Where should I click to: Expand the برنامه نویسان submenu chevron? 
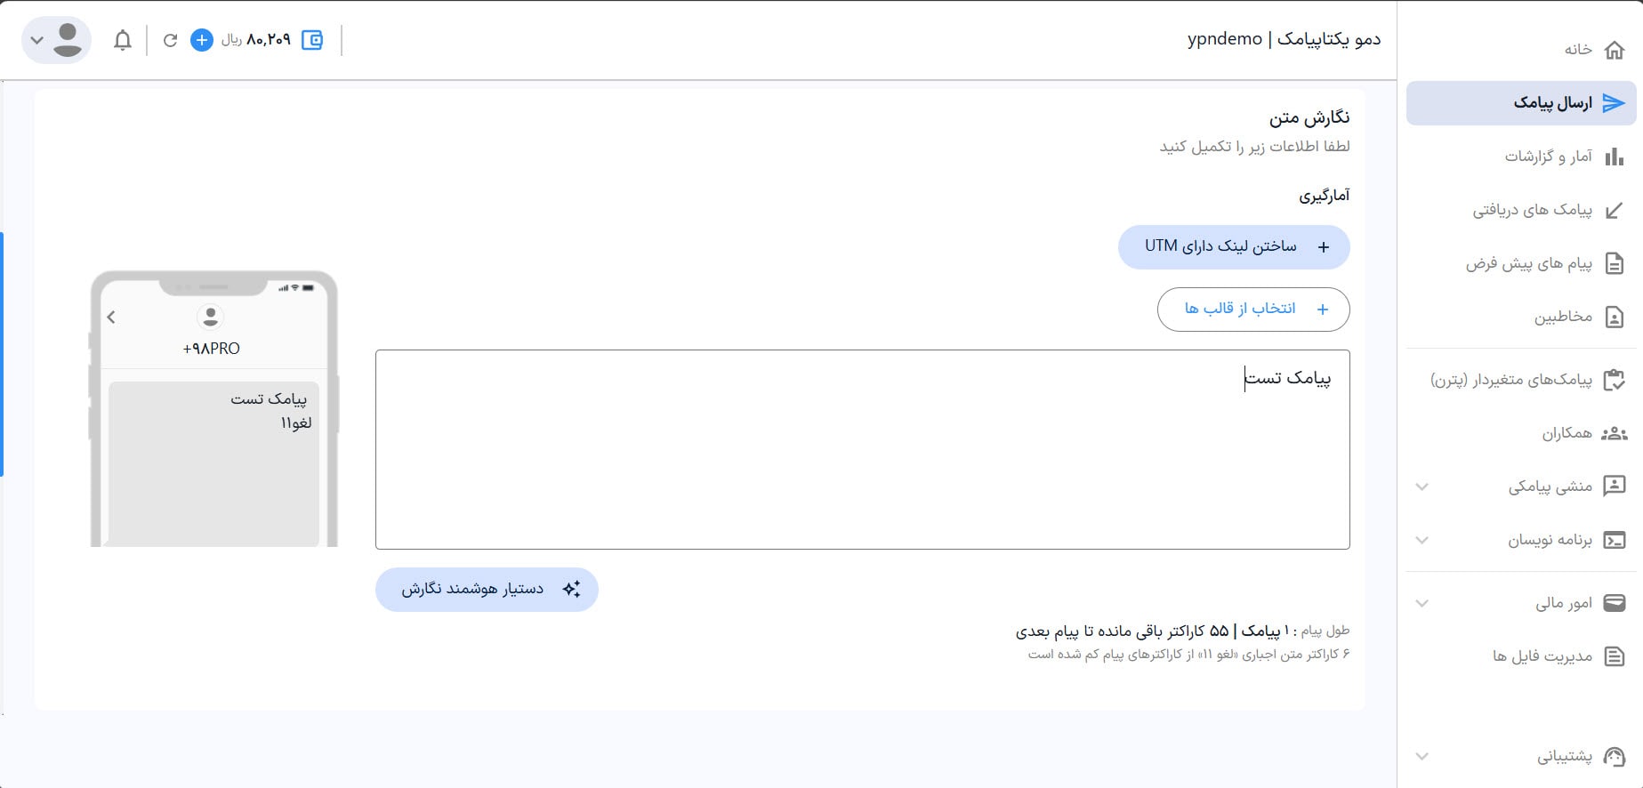(1422, 540)
